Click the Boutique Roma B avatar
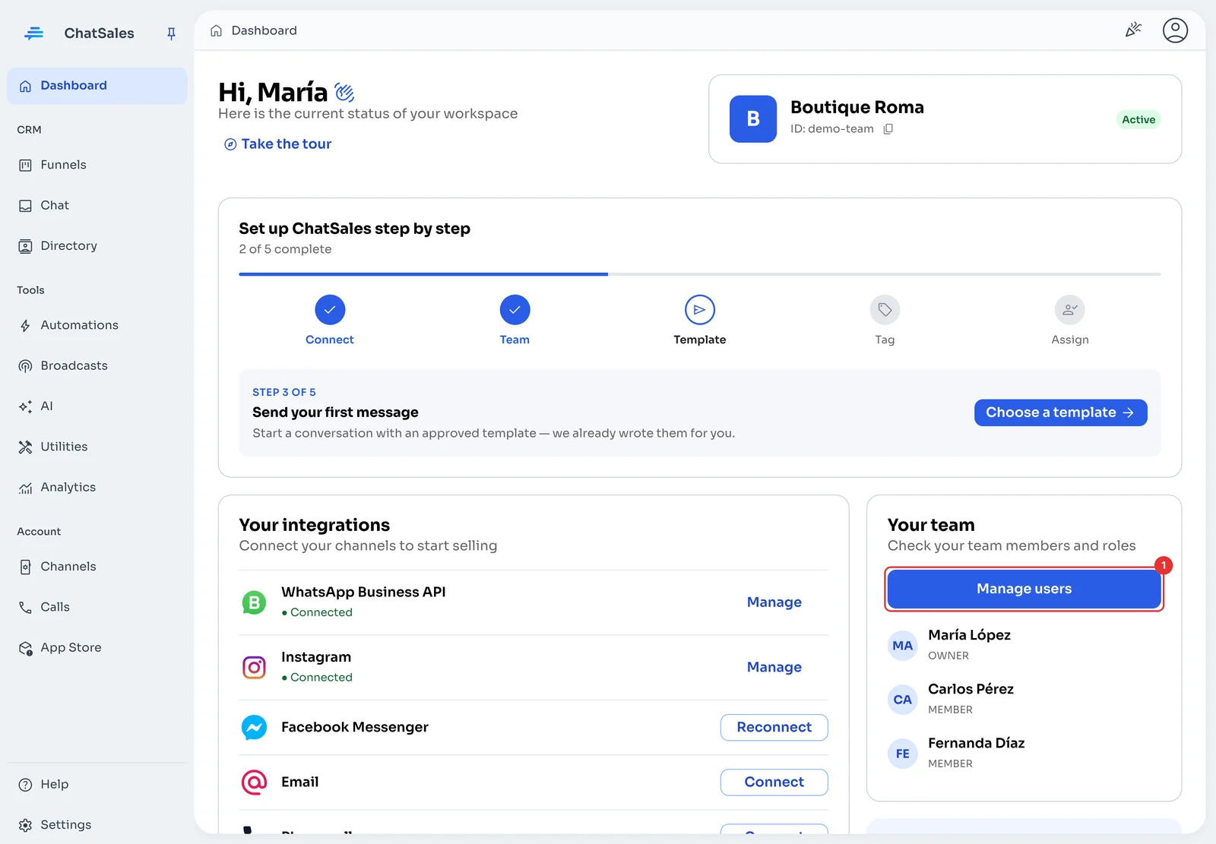 point(753,119)
